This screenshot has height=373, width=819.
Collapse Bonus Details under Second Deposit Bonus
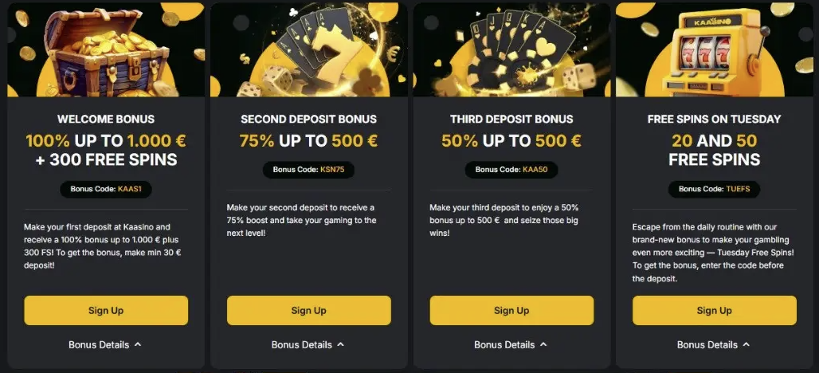(x=308, y=345)
